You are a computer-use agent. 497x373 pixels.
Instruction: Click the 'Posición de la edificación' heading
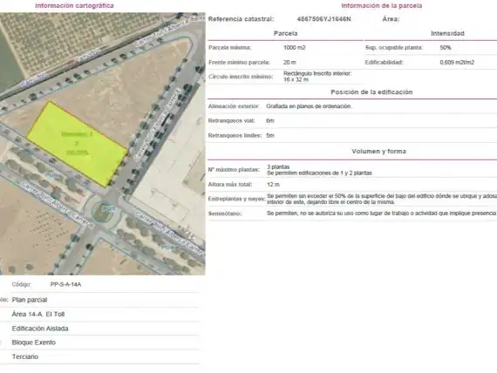[371, 92]
